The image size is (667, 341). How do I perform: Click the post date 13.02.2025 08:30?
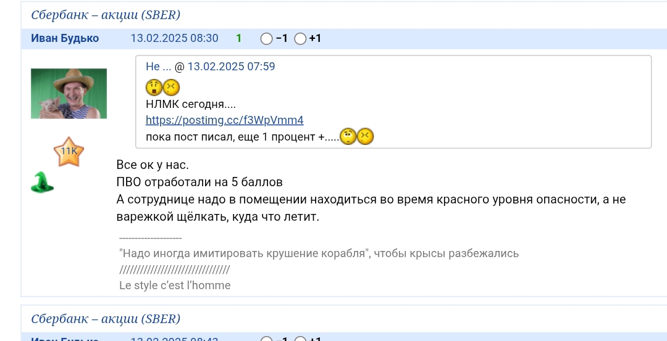tap(174, 38)
